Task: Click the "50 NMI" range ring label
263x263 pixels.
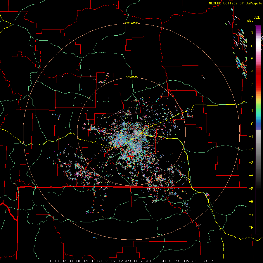Action: pos(131,77)
